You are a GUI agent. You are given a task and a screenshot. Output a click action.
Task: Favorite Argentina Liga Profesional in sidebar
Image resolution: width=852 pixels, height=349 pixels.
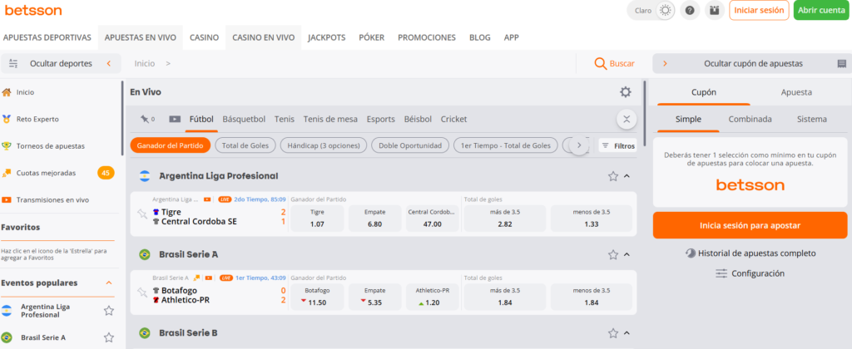109,311
